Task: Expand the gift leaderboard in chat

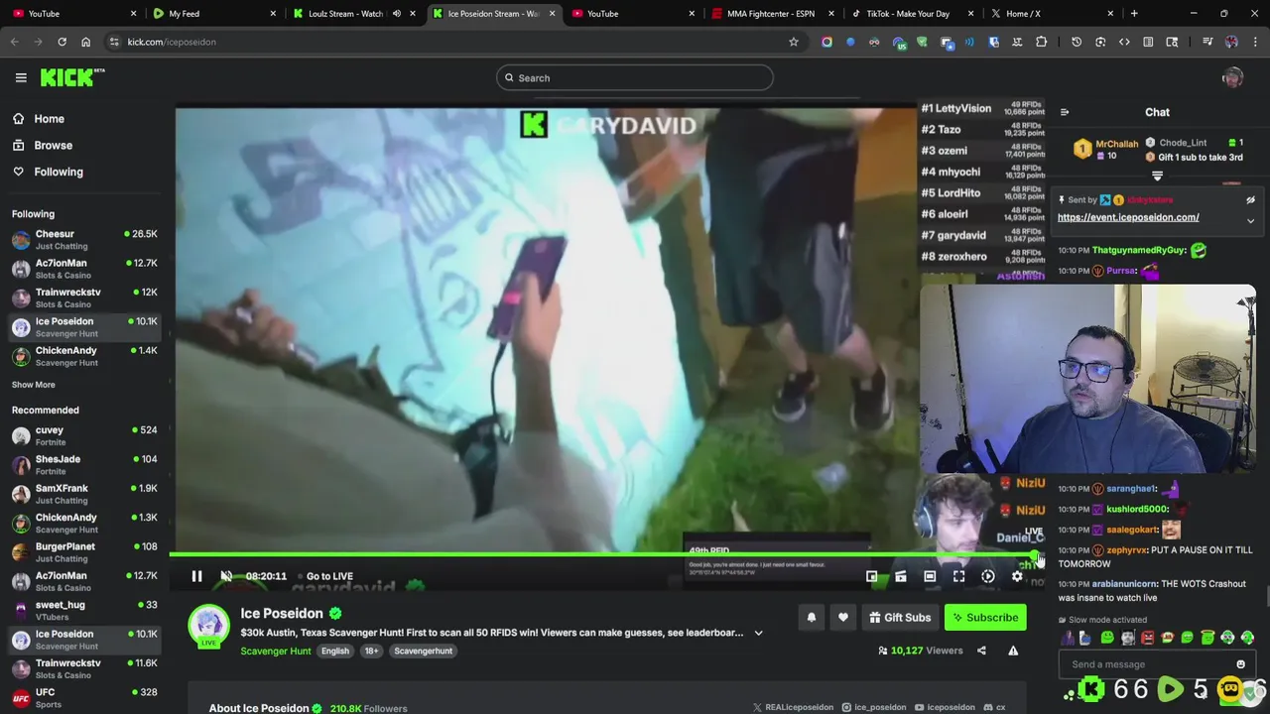Action: click(1157, 176)
